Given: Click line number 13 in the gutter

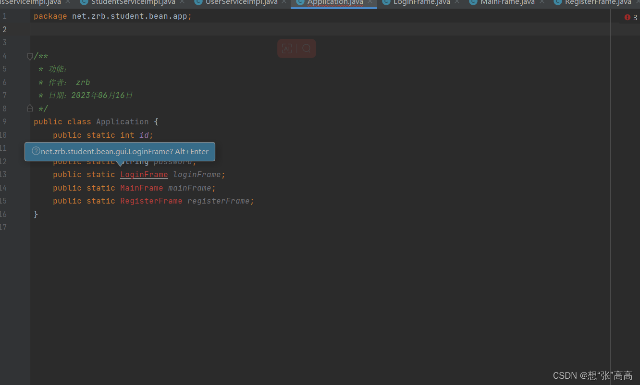Looking at the screenshot, I should 3,175.
